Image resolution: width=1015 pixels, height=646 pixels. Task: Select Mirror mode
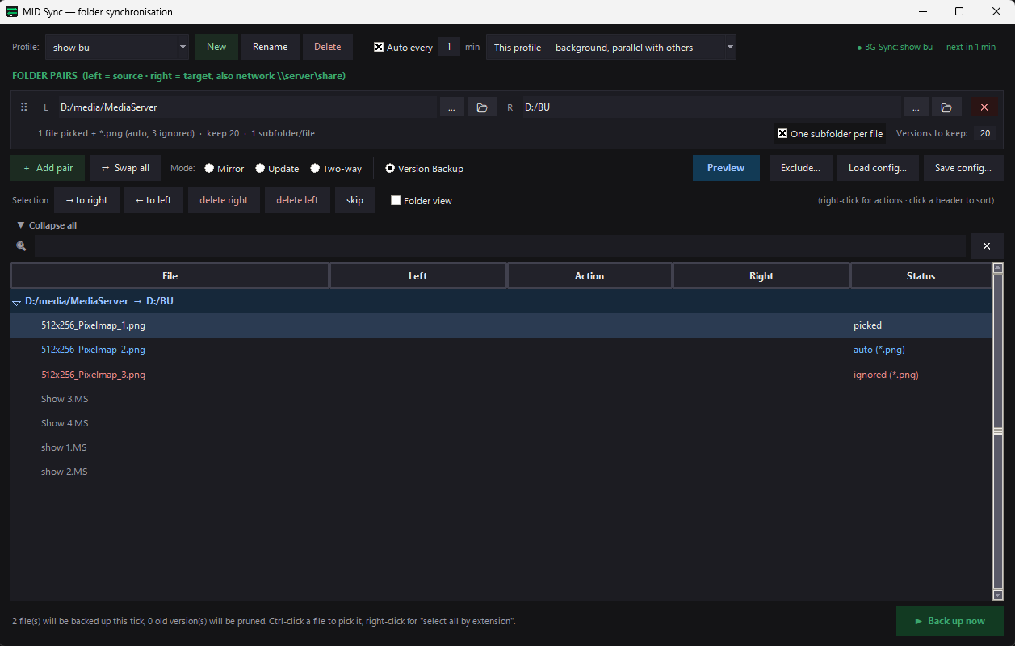point(209,169)
